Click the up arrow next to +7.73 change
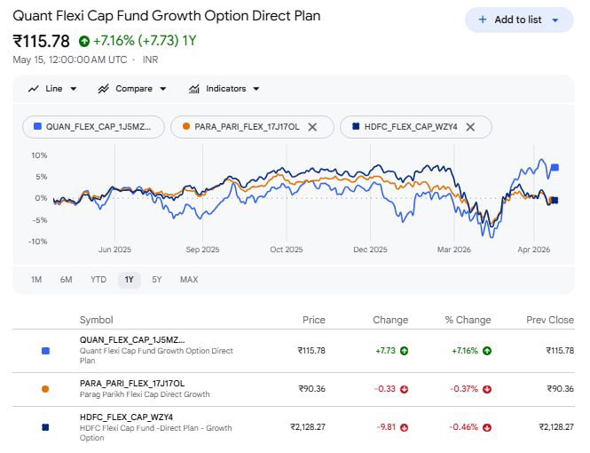The height and width of the screenshot is (453, 590). [404, 351]
